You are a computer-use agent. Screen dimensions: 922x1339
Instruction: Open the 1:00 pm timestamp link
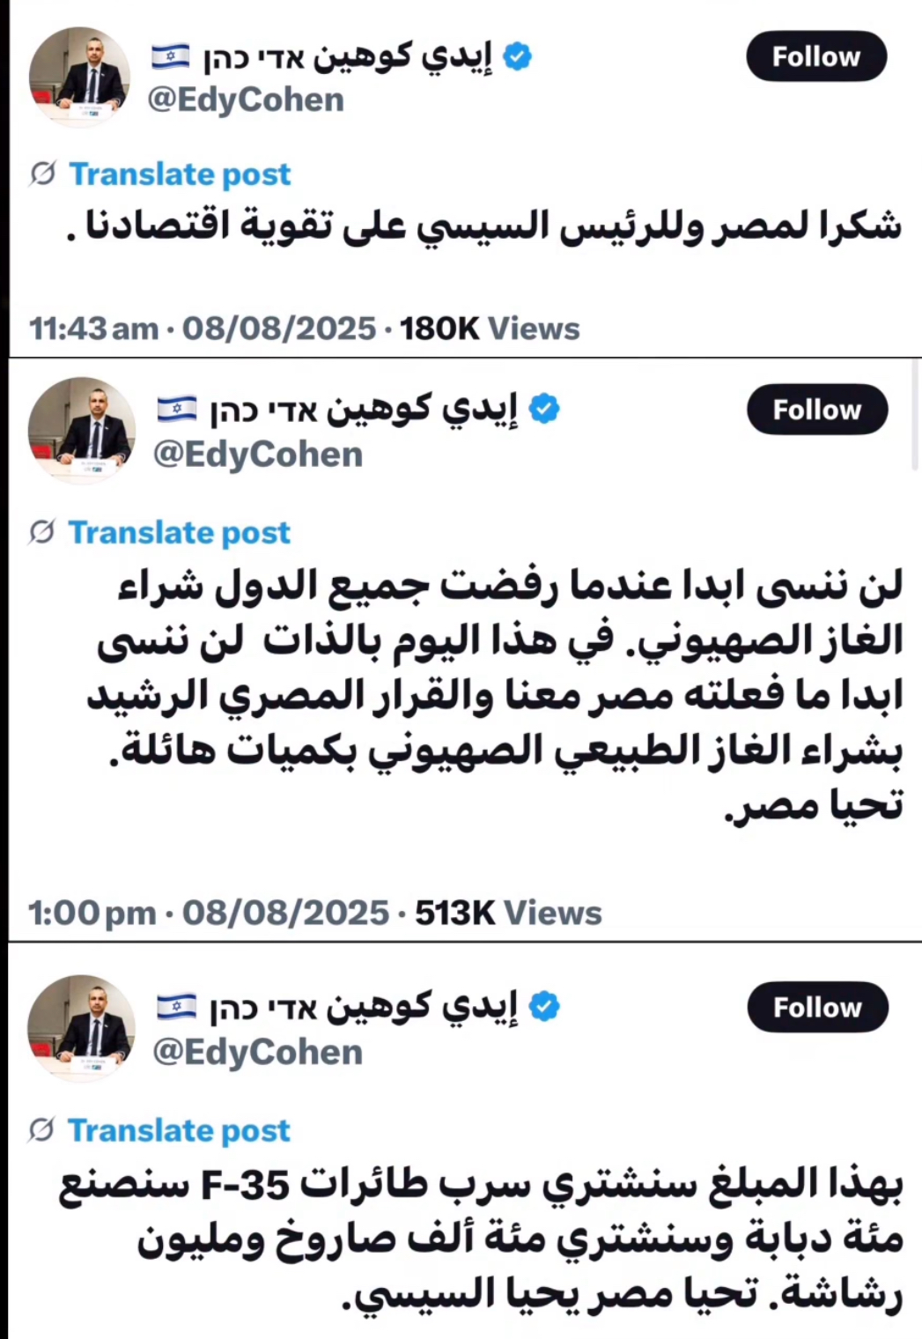92,913
